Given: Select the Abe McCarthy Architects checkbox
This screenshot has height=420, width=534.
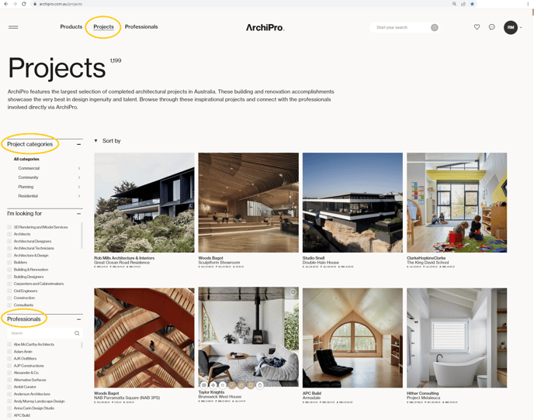Looking at the screenshot, I should (x=9, y=344).
